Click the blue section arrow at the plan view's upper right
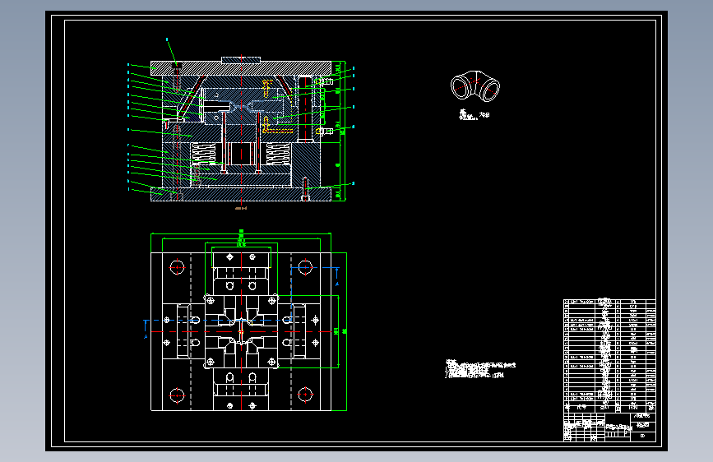Screen dimensions: 713x462 [x=337, y=276]
